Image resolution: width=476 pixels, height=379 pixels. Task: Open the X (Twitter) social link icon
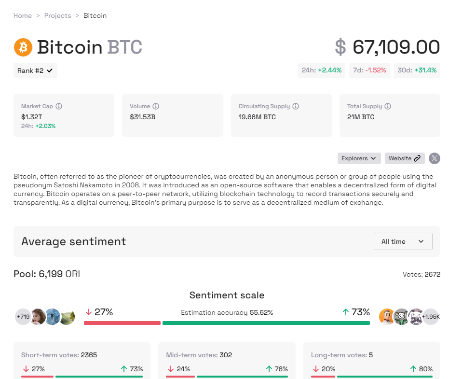[435, 158]
